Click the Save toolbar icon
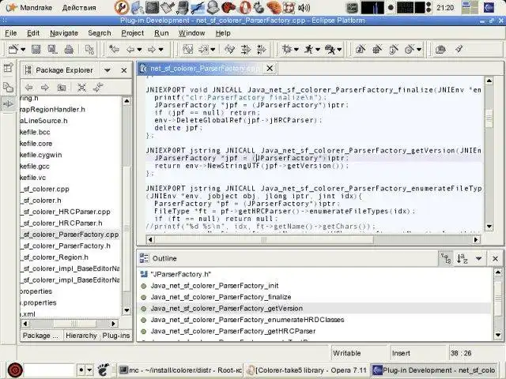This screenshot has width=506, height=379. tap(36, 49)
